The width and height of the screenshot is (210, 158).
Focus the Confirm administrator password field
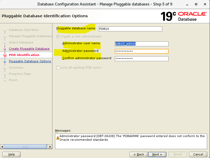click(x=142, y=59)
